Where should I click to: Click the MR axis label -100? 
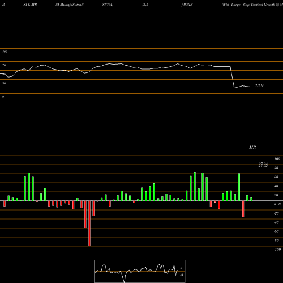coord(277,250)
